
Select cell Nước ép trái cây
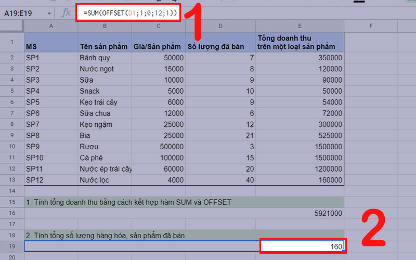pyautogui.click(x=105, y=168)
